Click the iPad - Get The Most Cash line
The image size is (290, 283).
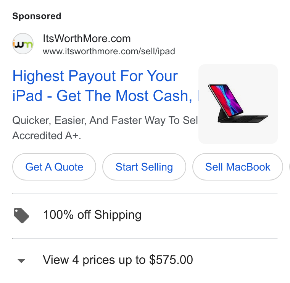point(102,96)
